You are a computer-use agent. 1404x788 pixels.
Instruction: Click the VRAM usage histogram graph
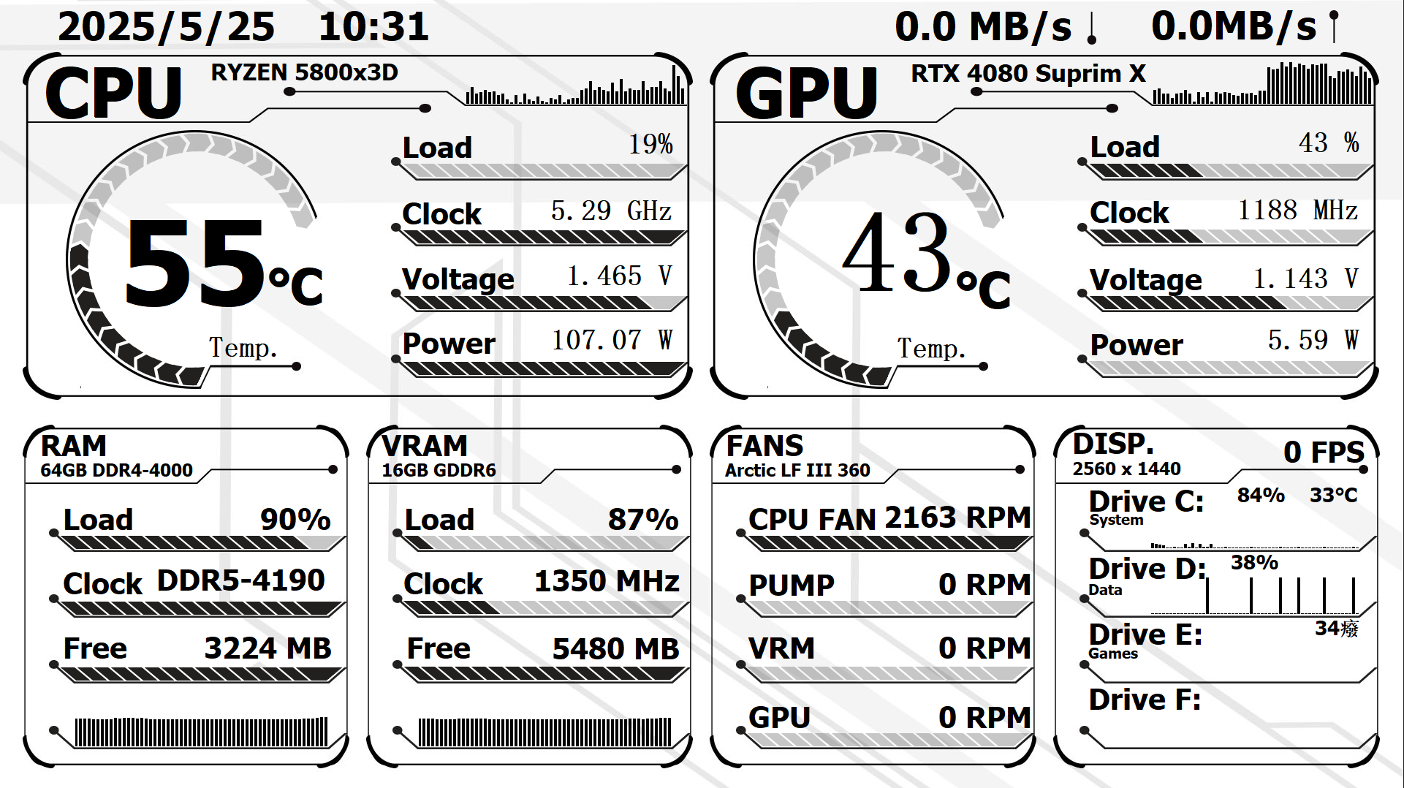tap(544, 732)
